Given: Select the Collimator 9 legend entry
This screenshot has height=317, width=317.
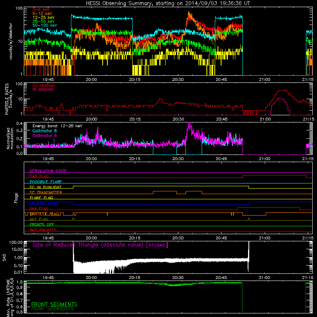Looking at the screenshot, I should (x=44, y=136).
